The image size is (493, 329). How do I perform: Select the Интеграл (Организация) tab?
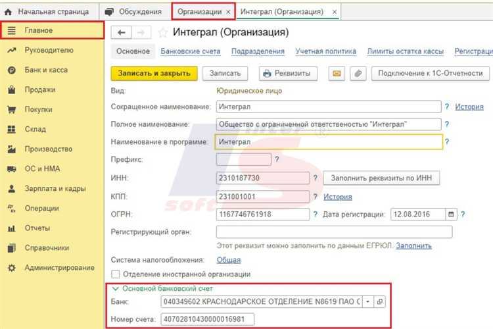282,12
